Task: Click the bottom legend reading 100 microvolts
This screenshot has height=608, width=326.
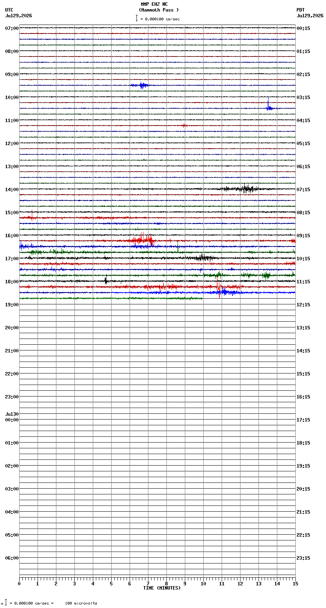Action: pyautogui.click(x=81, y=603)
